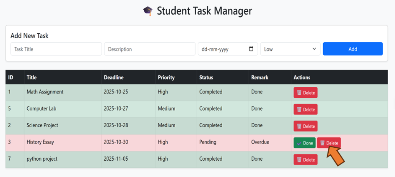
Task: Select the Computer Lab title cell
Action: click(63, 109)
